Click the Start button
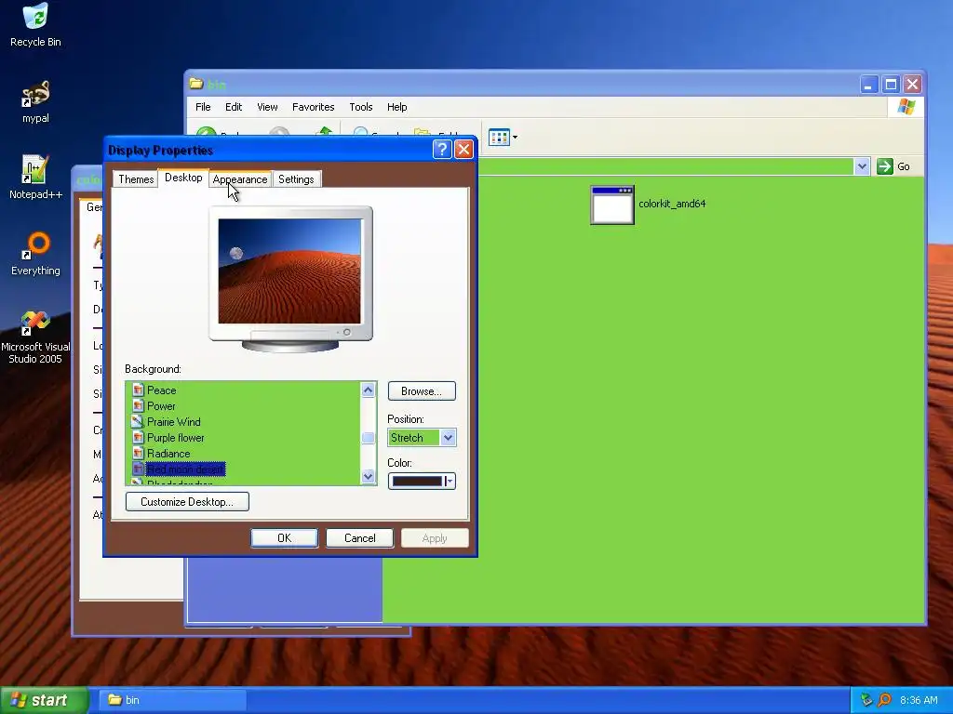953x714 pixels. (44, 700)
